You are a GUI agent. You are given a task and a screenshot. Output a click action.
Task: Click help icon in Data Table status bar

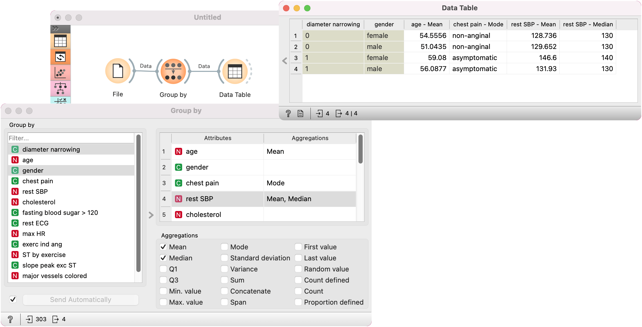click(x=288, y=113)
